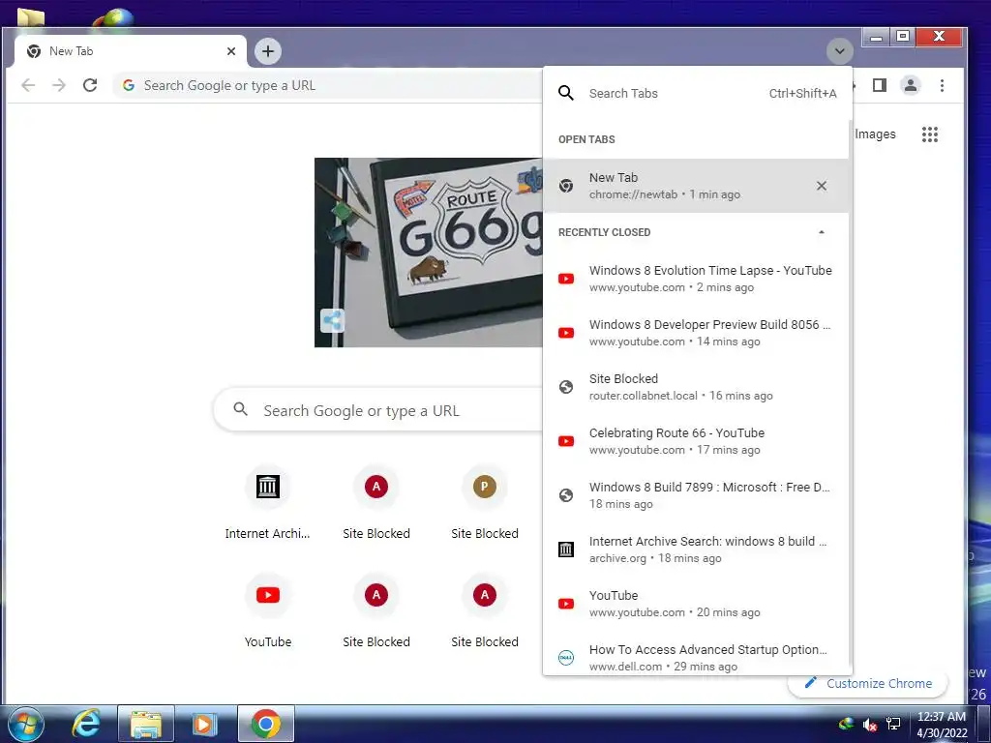Open the Internet Archive shortcut
The width and height of the screenshot is (991, 743).
[x=267, y=505]
